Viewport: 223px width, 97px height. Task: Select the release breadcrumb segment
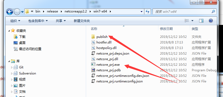pos(52,11)
